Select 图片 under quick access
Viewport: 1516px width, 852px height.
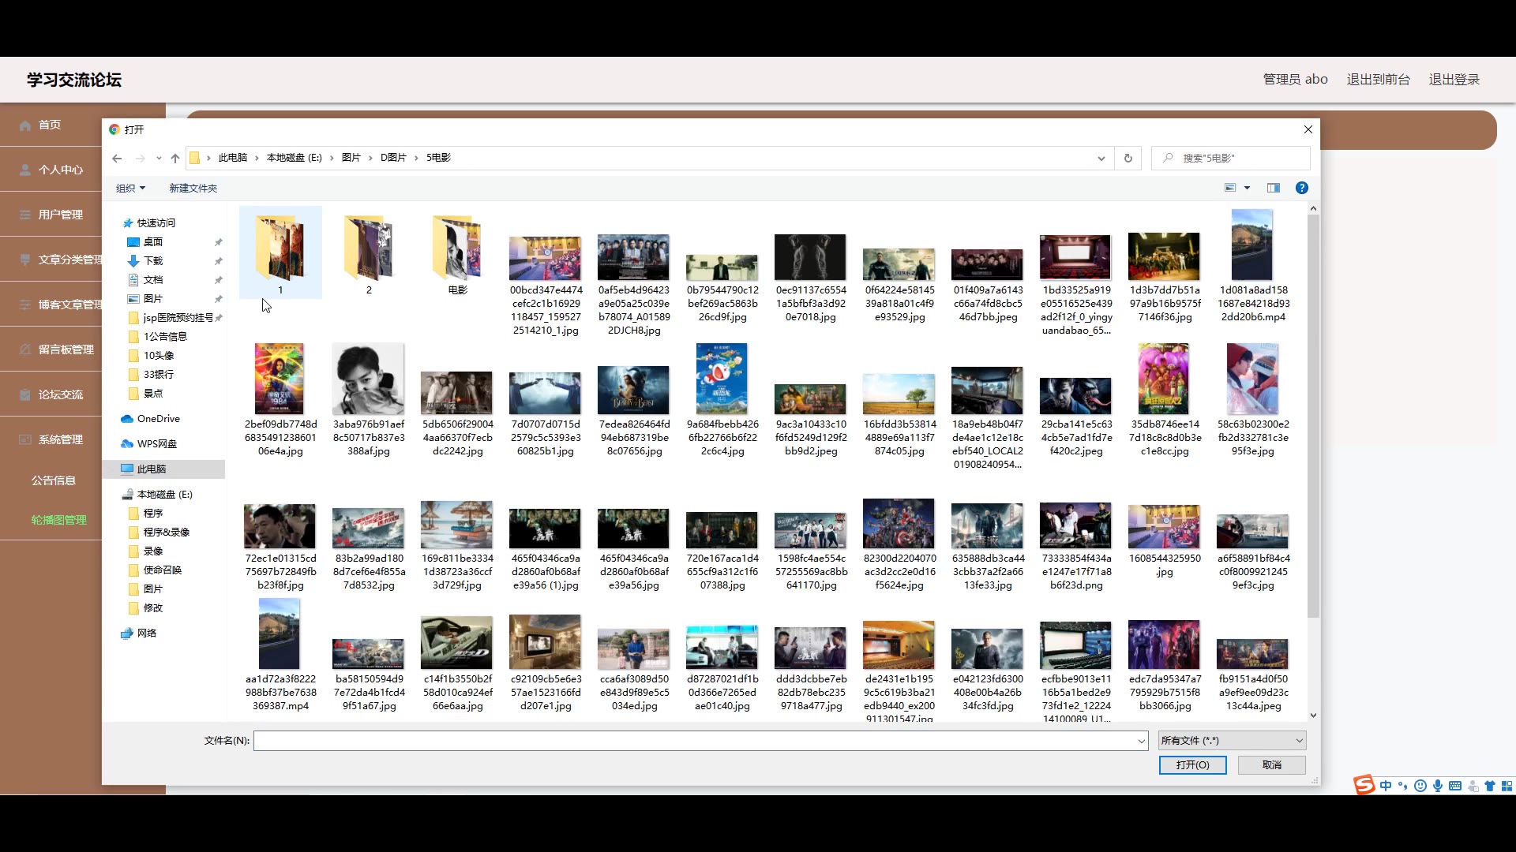(x=153, y=299)
